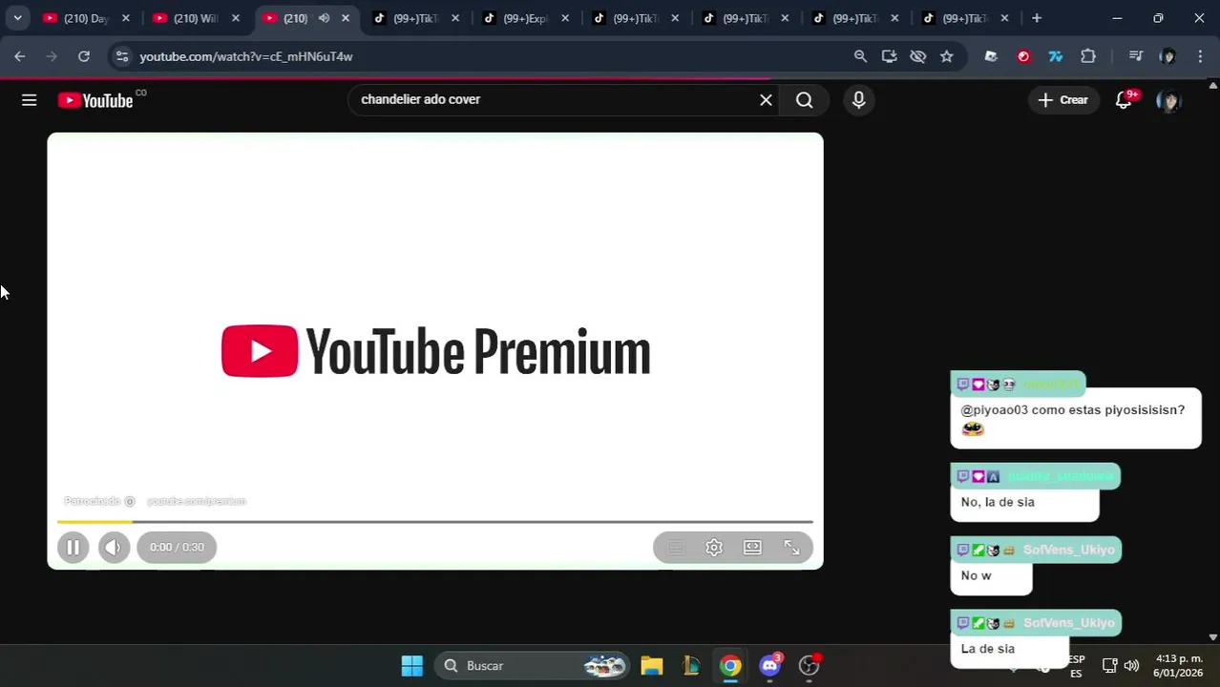Click the taskbar Buscar search box

pos(533,666)
